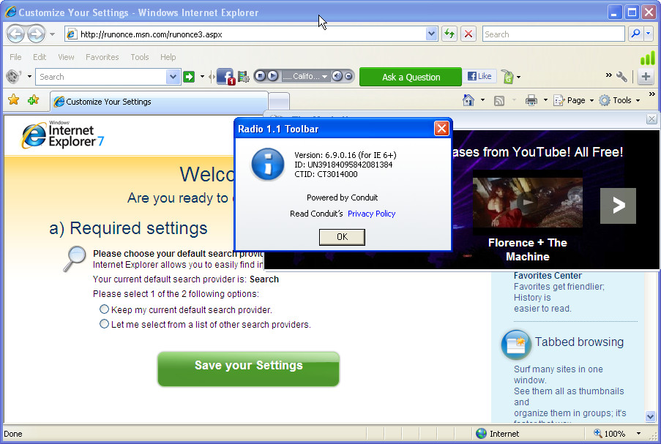The height and width of the screenshot is (444, 661).
Task: Expand the Radio toolbar search box dropdown
Action: pos(173,77)
